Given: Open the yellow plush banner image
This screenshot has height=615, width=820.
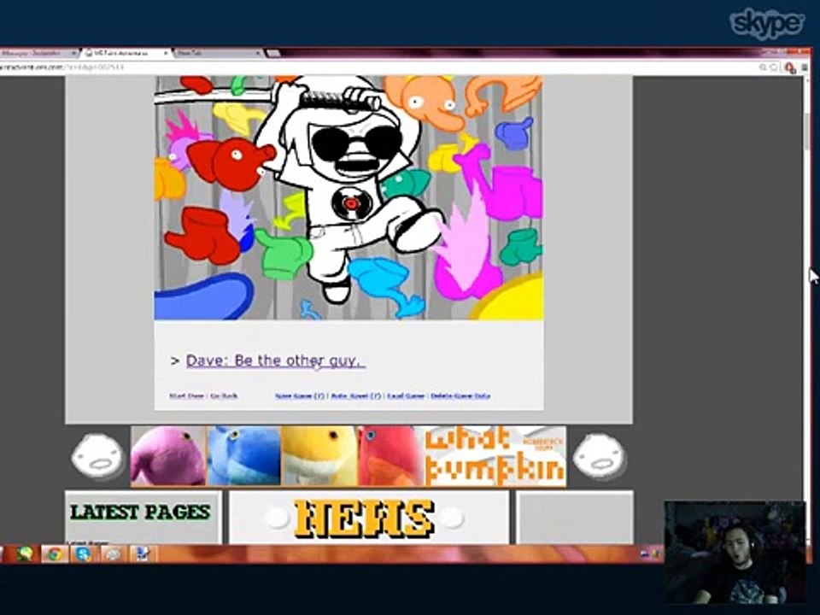Looking at the screenshot, I should coord(319,456).
